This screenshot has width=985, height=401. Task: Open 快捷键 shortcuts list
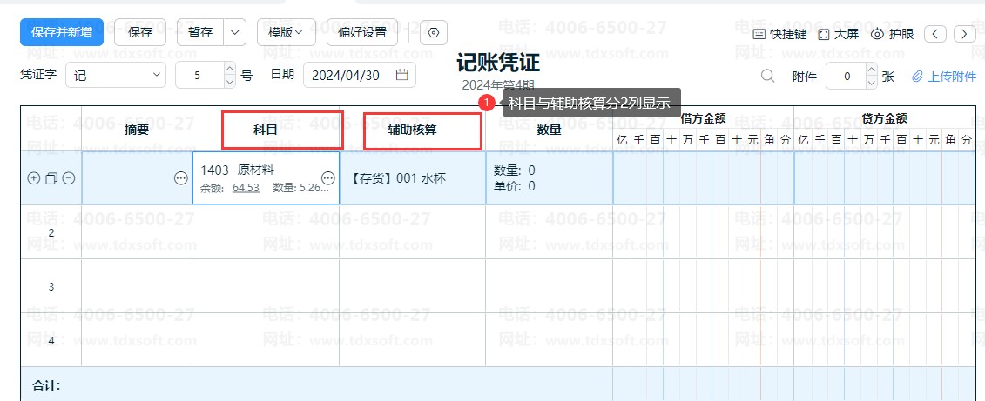[779, 34]
